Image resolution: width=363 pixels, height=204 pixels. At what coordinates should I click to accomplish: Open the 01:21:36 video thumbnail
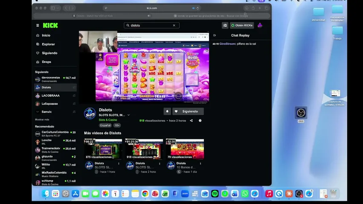[144, 149]
